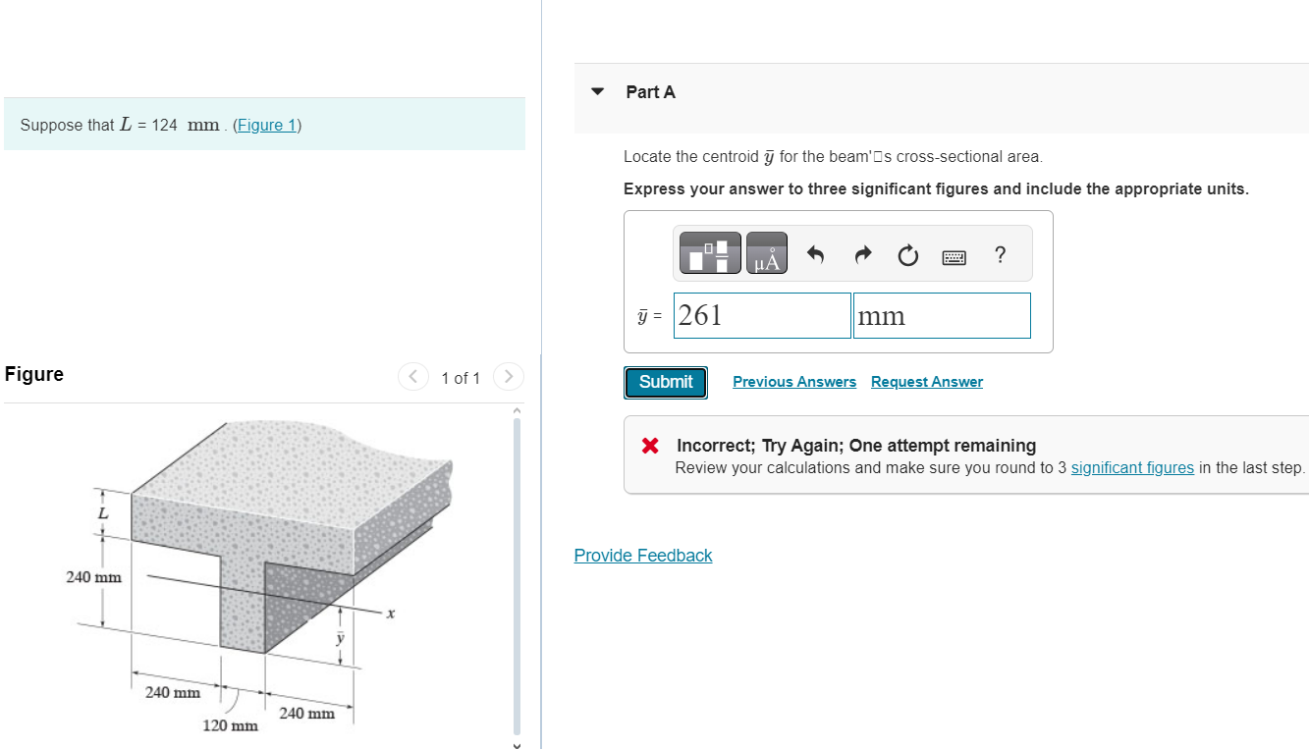View Previous Answers

click(x=793, y=381)
